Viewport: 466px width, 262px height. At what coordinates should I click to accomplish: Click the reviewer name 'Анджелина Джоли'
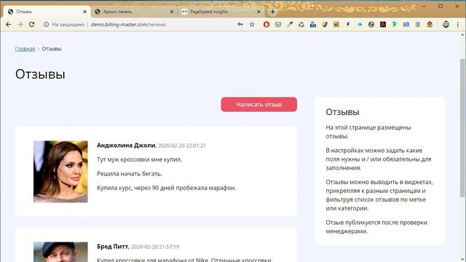126,146
